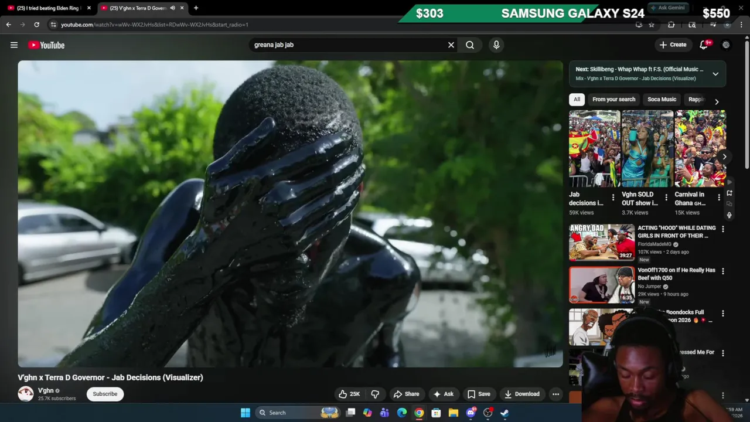Open browser extensions puzzle icon

coord(671,25)
